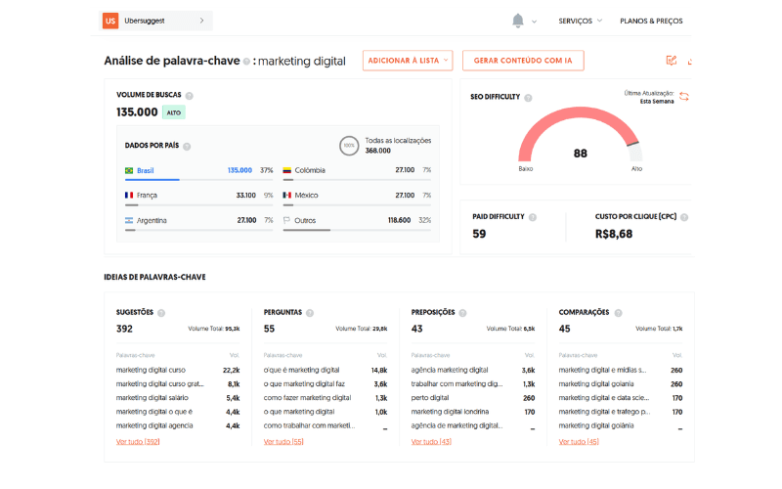Click the Brasil blue progress bar
Screen dimensions: 782x489
point(152,180)
